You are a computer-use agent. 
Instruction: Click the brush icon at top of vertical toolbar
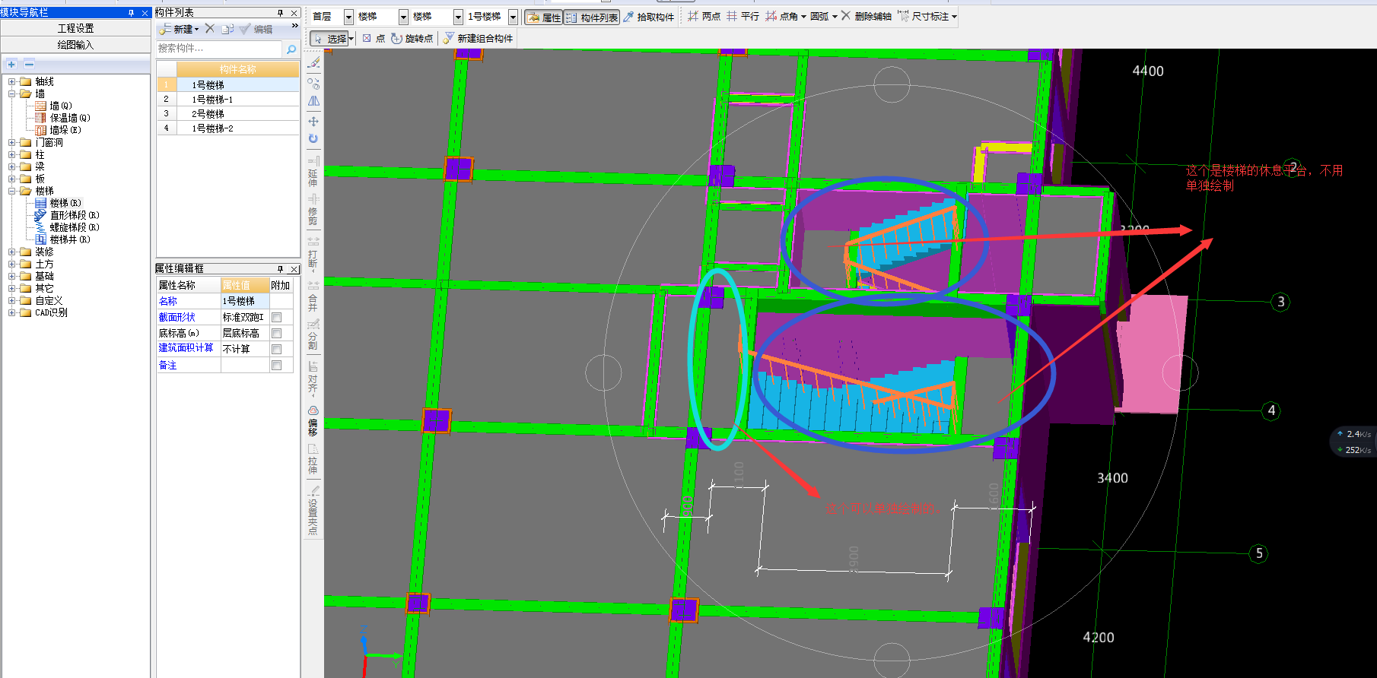313,62
